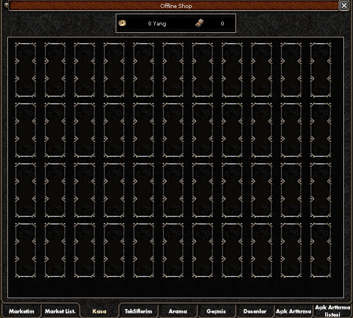
Task: Open the Açık Arttırma tab
Action: (x=293, y=311)
